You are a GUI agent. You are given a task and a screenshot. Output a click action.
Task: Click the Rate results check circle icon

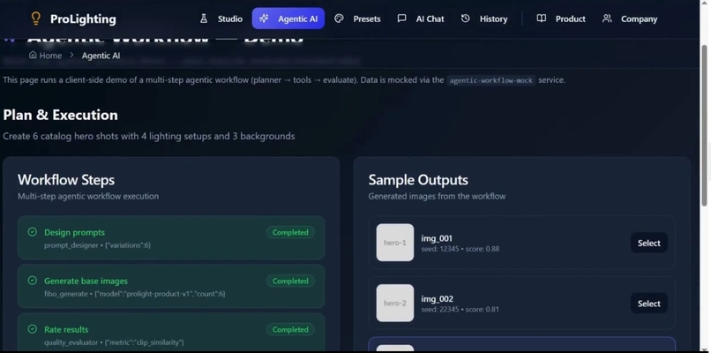(x=32, y=329)
